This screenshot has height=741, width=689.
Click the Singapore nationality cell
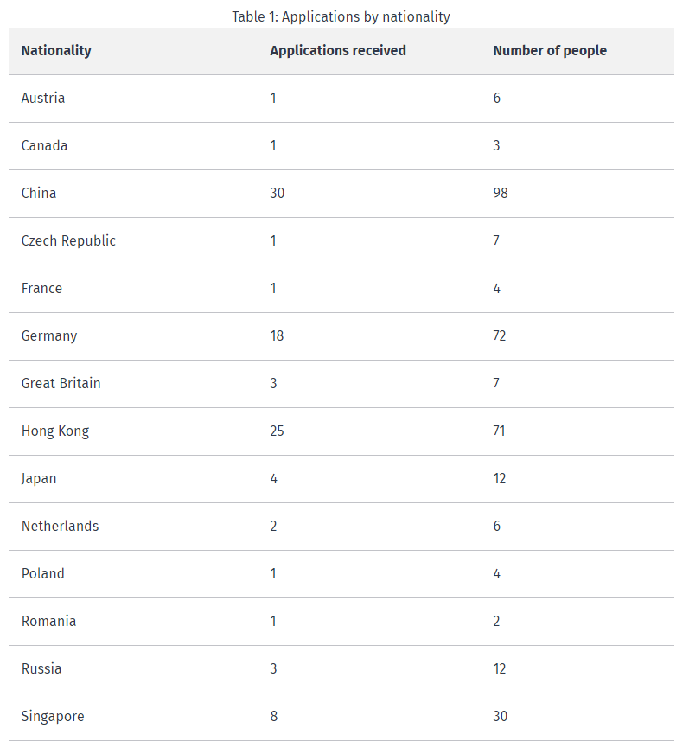point(53,717)
